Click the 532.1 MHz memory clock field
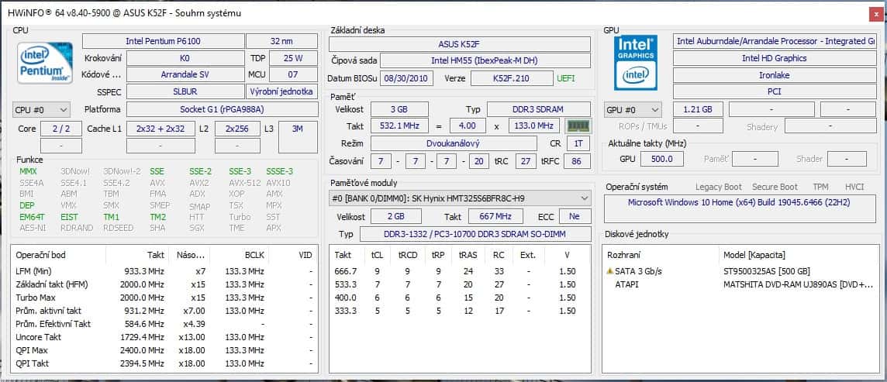 click(x=399, y=126)
